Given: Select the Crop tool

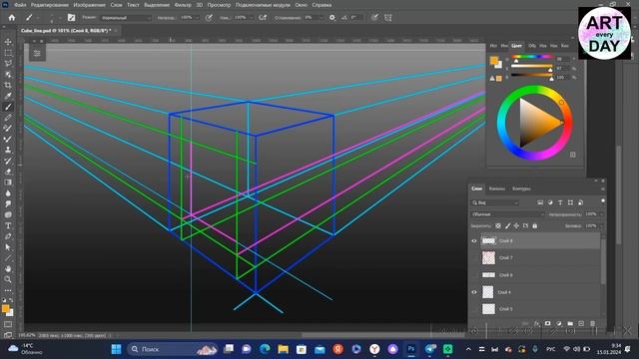Looking at the screenshot, I should coord(8,85).
